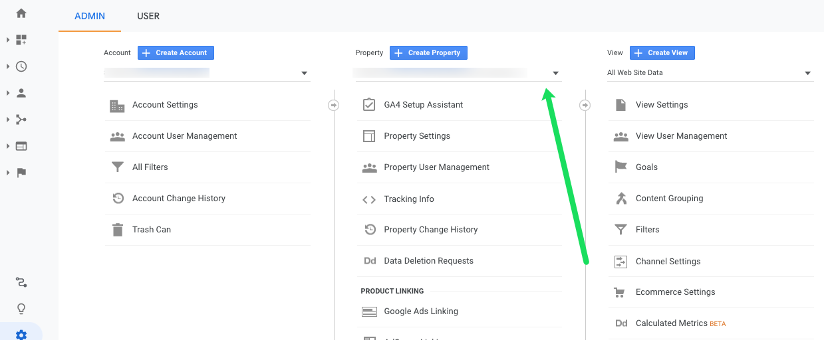Screen dimensions: 824x340
Task: Open GA4 Setup Assistant link
Action: pos(423,105)
